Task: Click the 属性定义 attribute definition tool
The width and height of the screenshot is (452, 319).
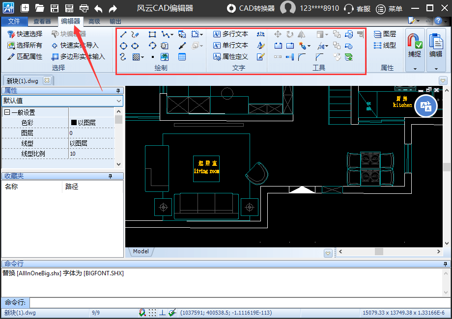Action: point(230,56)
